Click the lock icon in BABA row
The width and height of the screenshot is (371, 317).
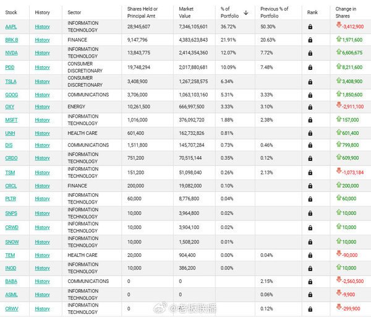click(x=310, y=282)
